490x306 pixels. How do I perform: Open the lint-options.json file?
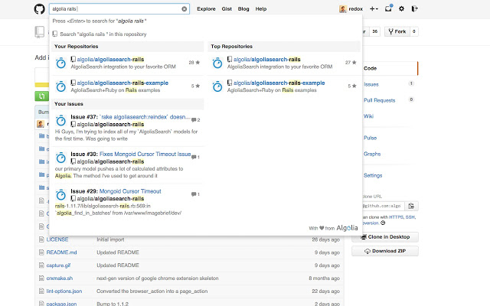coord(64,291)
